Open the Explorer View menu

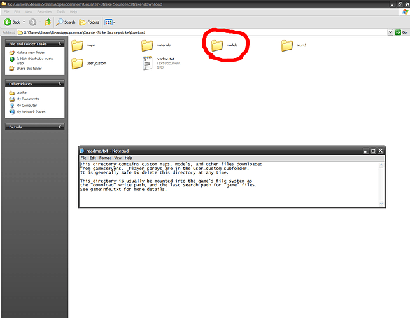[29, 12]
